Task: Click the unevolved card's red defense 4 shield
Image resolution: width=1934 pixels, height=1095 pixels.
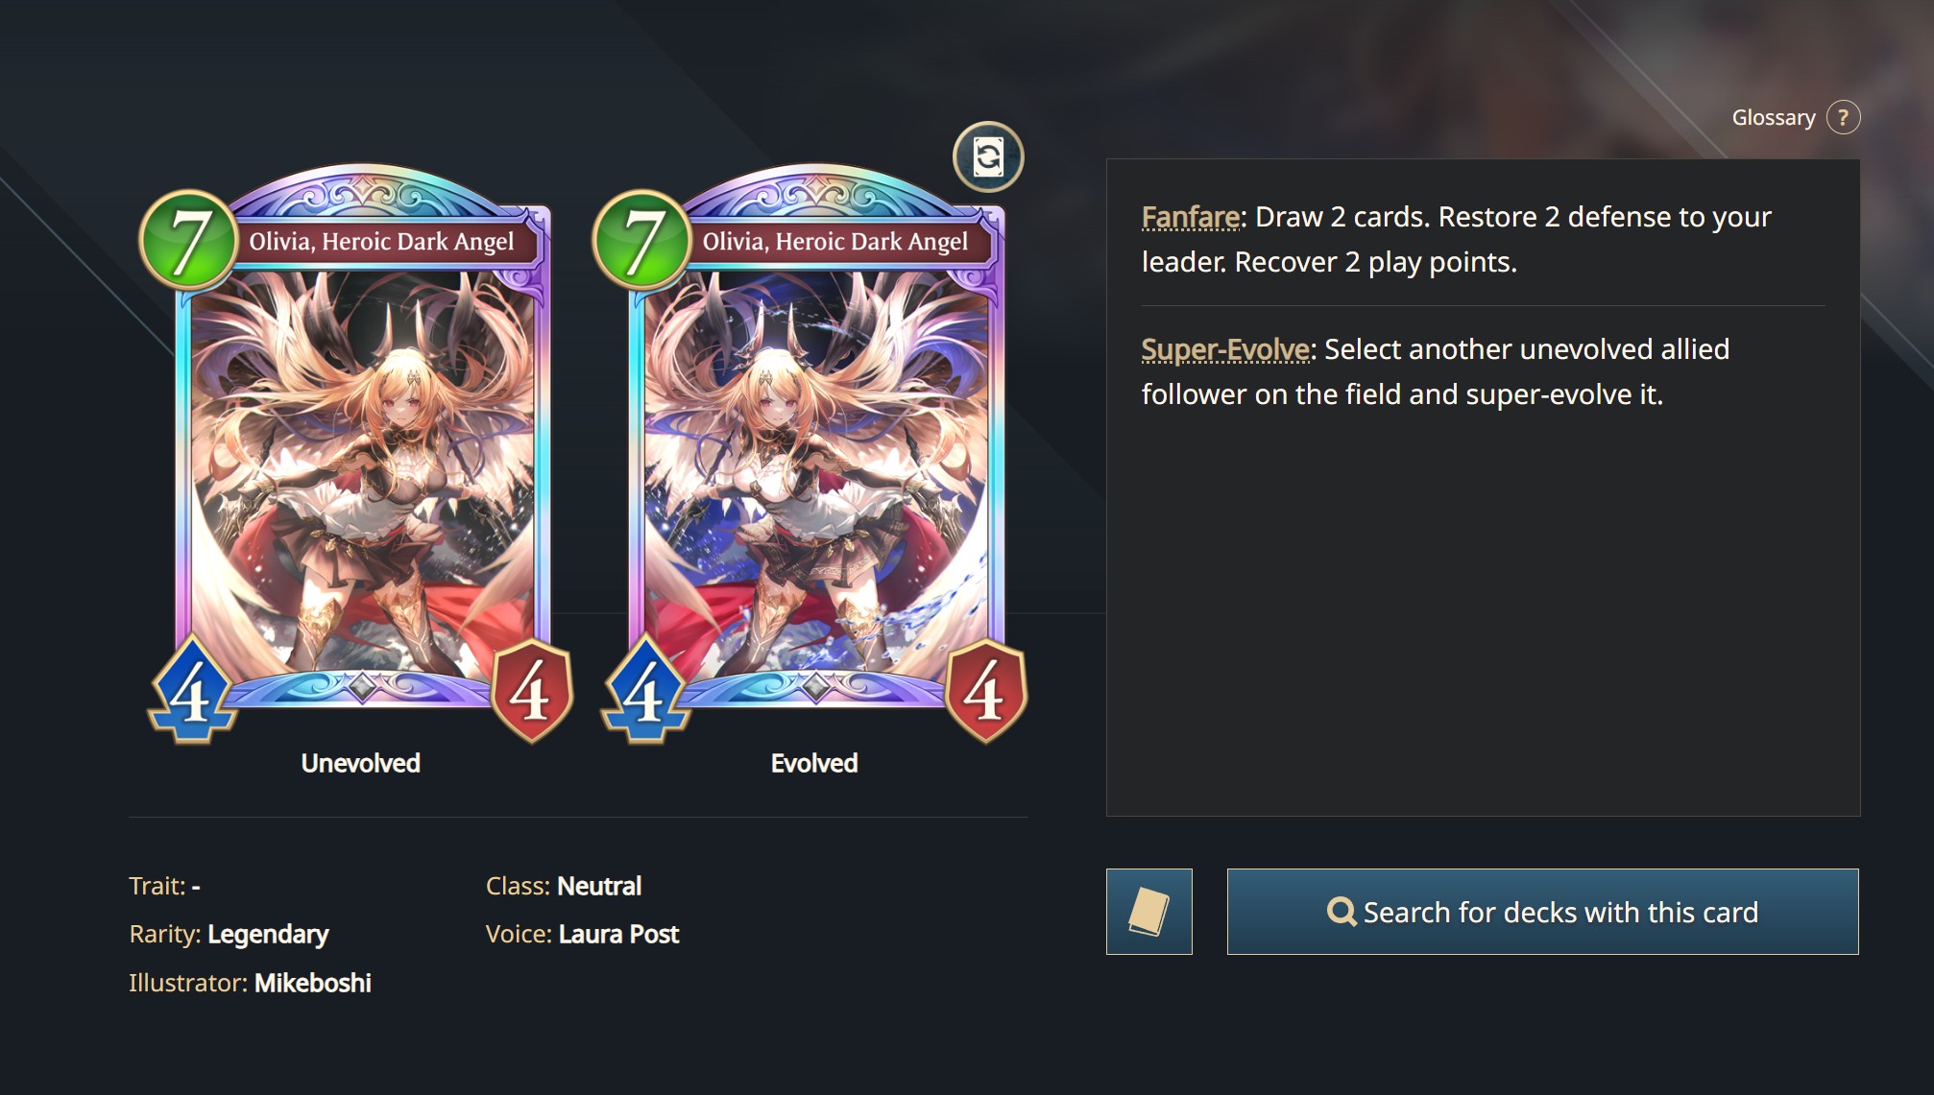Action: coord(531,691)
